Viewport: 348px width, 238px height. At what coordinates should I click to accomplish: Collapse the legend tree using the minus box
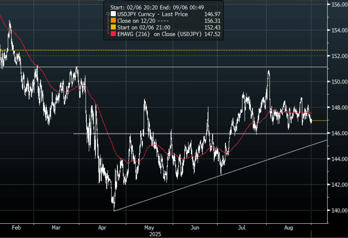point(108,14)
